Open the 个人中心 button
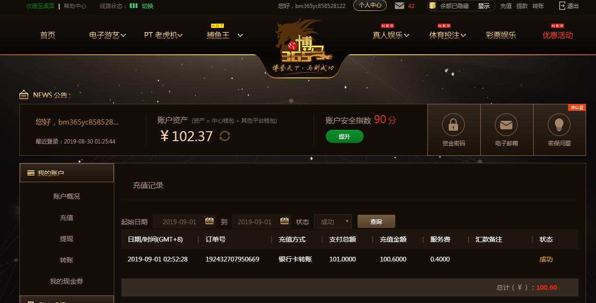This screenshot has width=596, height=303. 370,6
